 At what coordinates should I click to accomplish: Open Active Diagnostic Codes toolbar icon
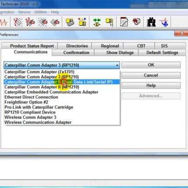18,22
